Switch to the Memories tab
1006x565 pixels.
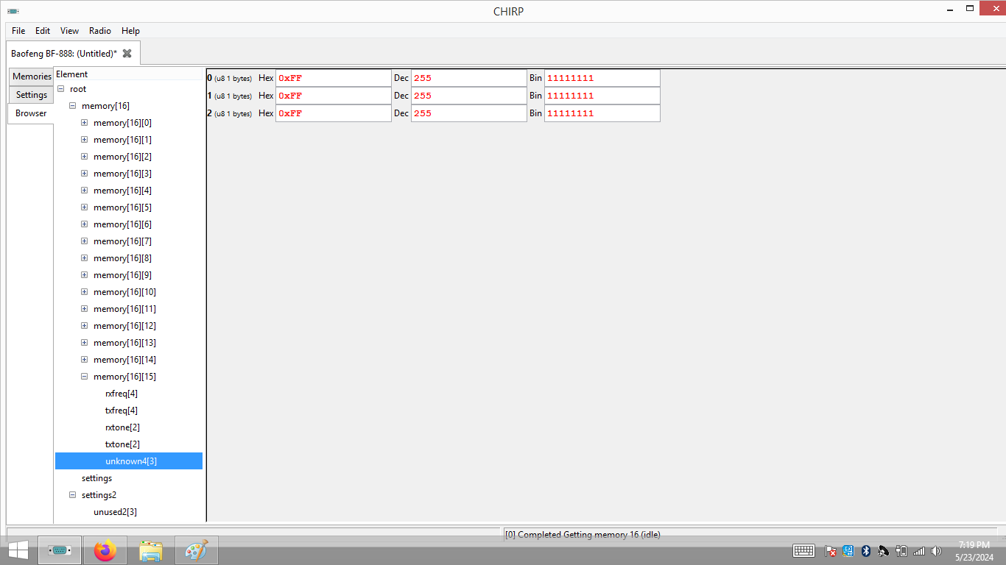32,77
